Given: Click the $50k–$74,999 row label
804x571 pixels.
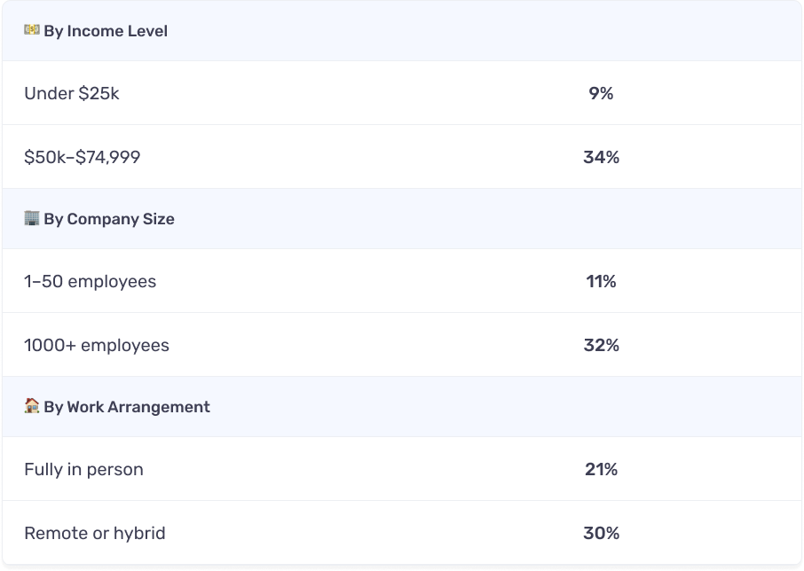Looking at the screenshot, I should click(x=83, y=157).
